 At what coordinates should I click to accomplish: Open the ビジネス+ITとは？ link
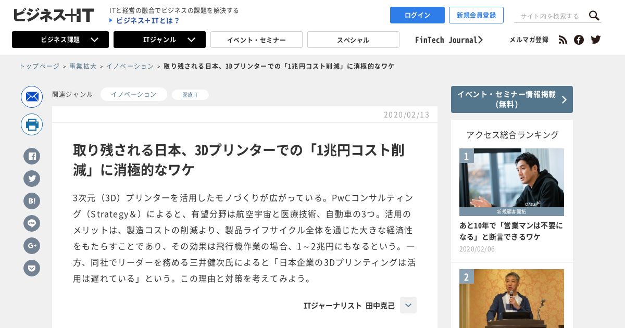pos(145,21)
